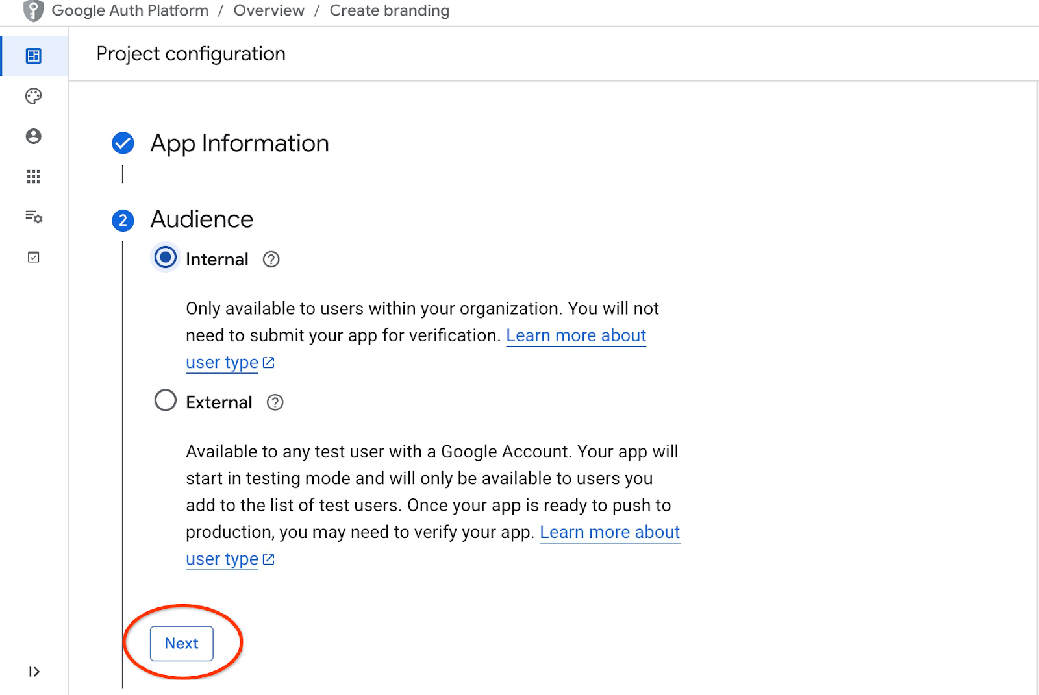The width and height of the screenshot is (1039, 695).
Task: Select the Internal audience radio button
Action: [166, 258]
